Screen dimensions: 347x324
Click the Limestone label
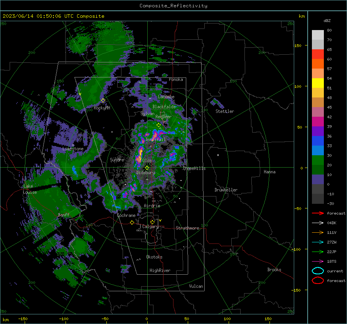(x=73, y=149)
